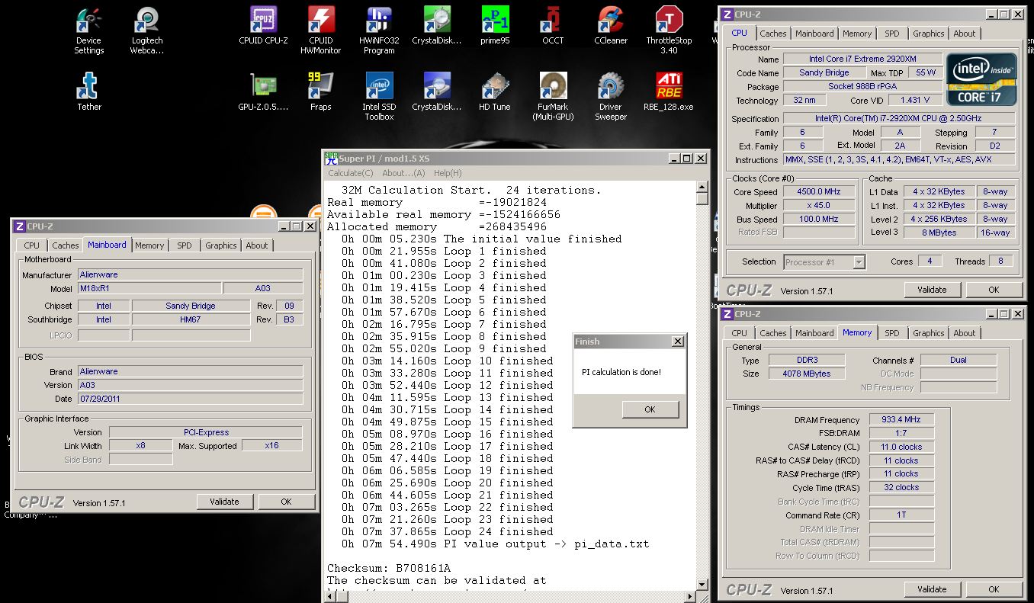The image size is (1034, 603).
Task: Confirm OK in the Finish dialog
Action: (x=650, y=409)
